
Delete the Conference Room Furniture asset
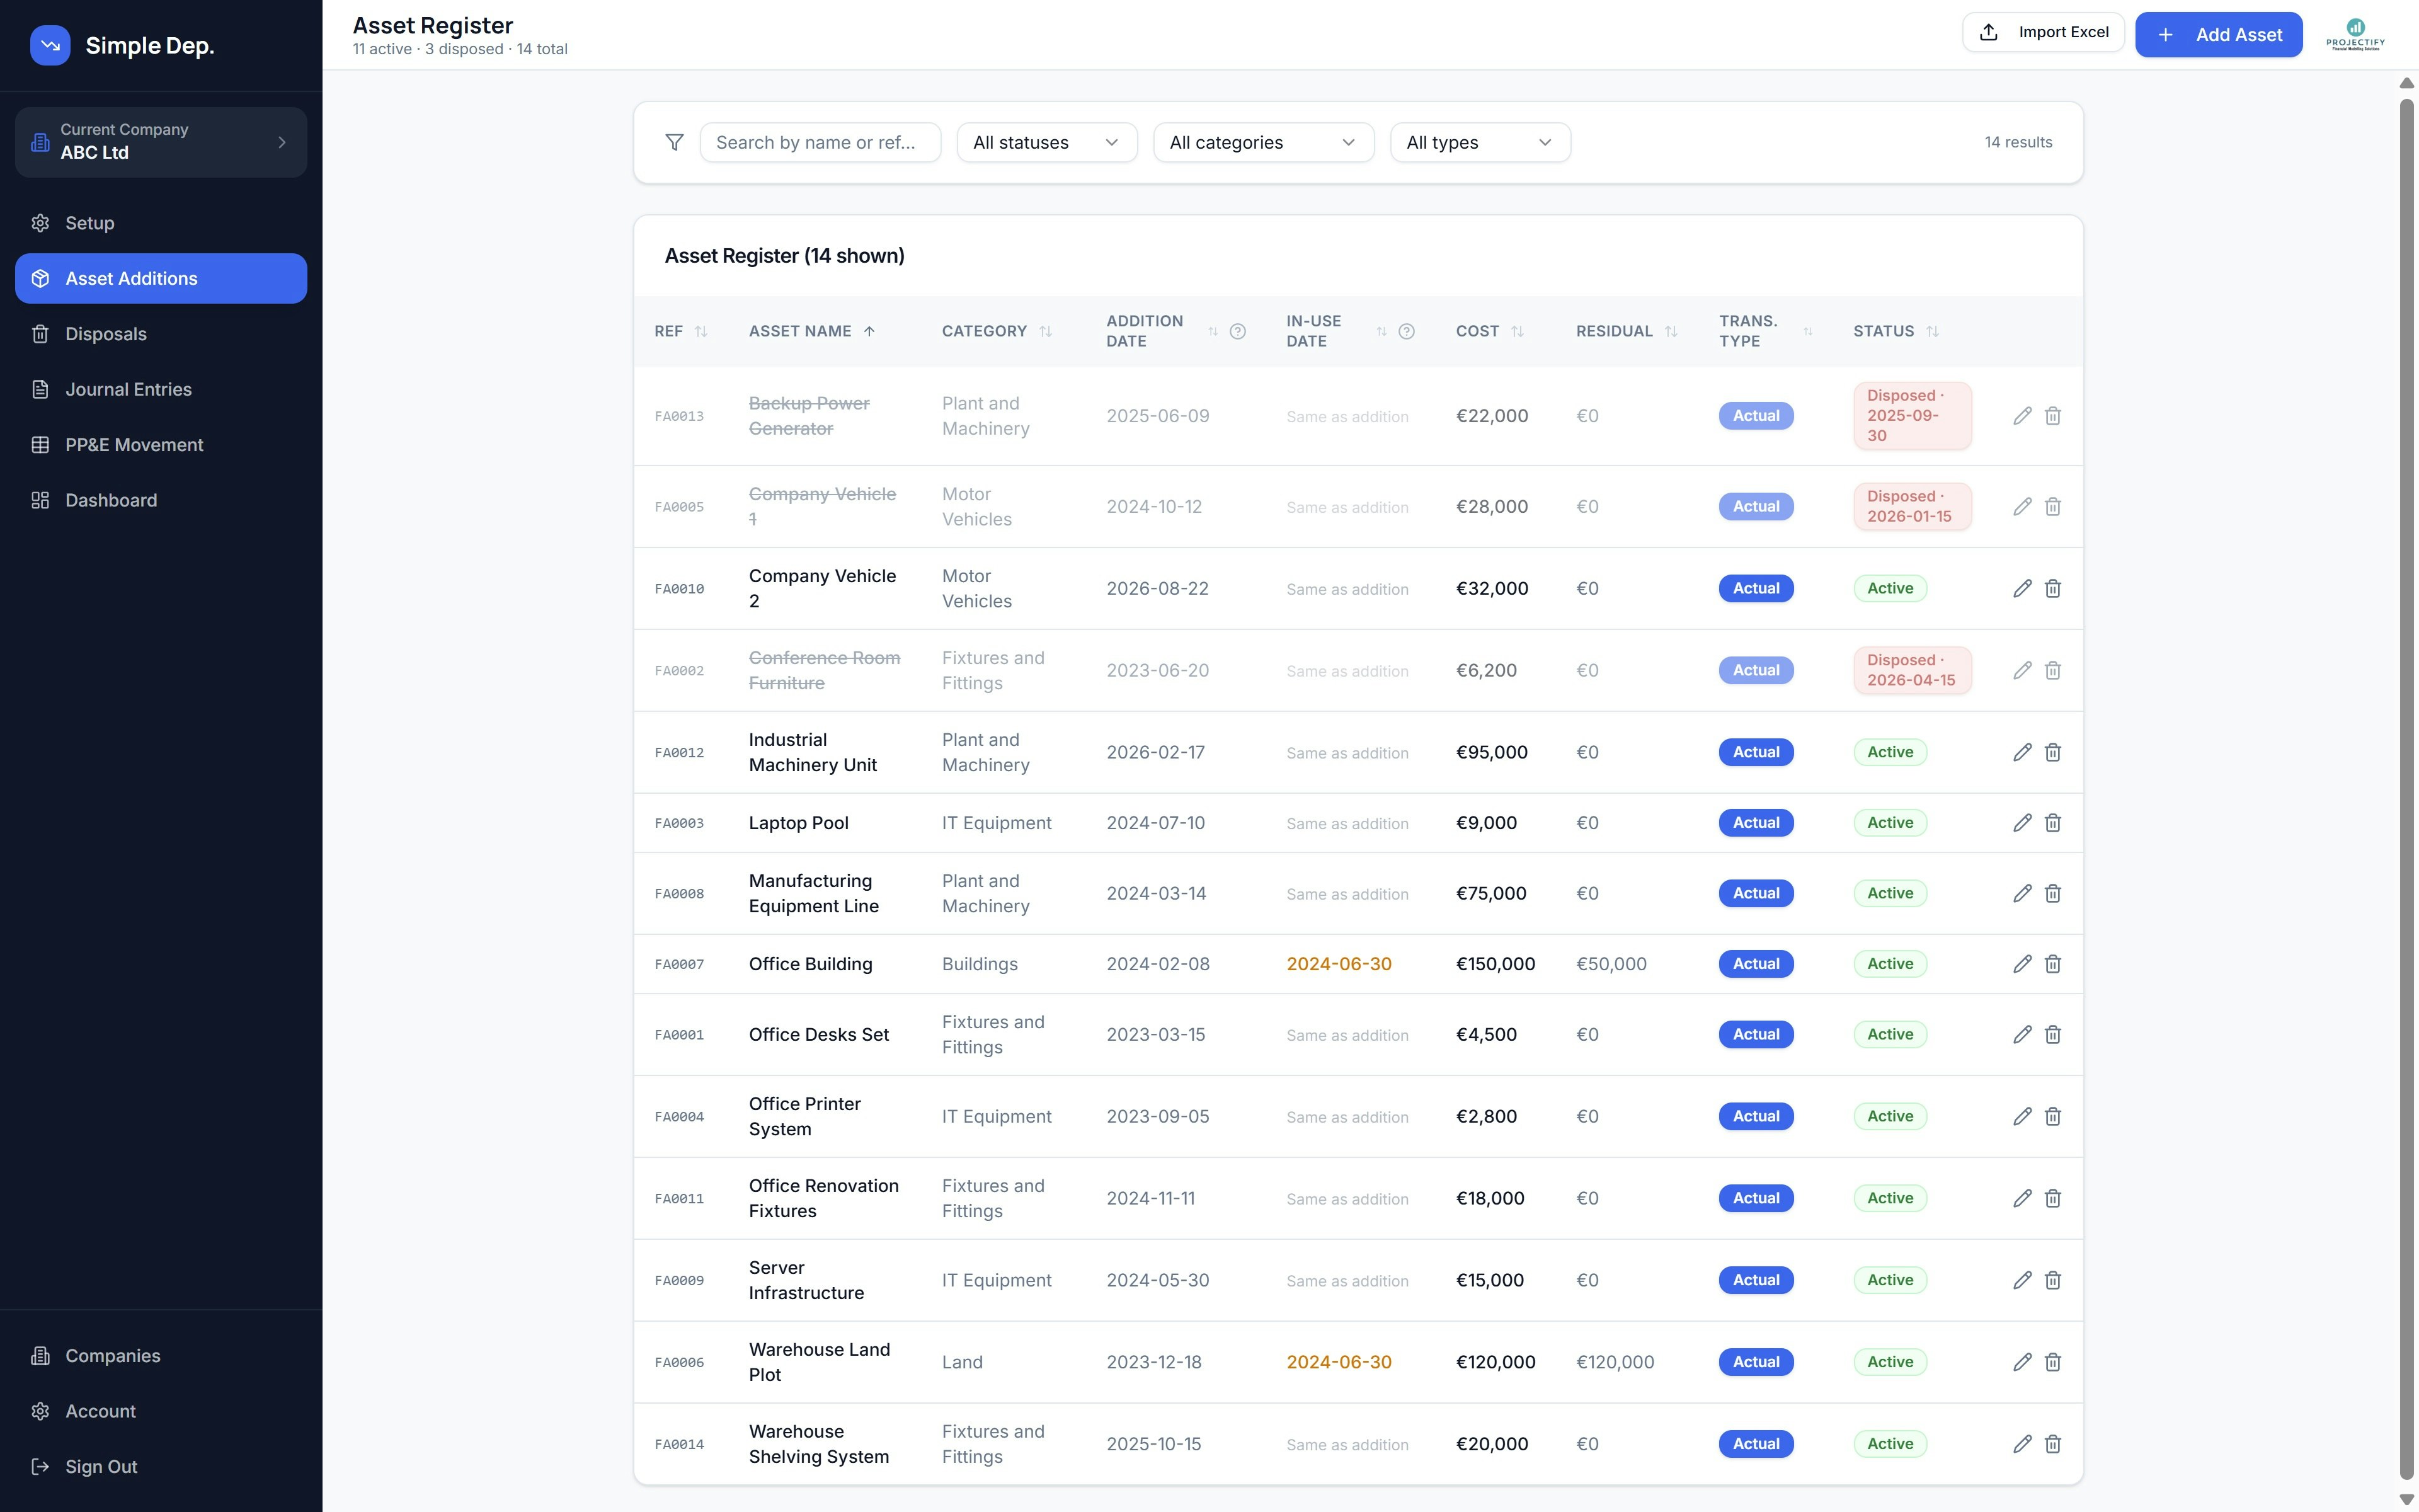pyautogui.click(x=2052, y=670)
